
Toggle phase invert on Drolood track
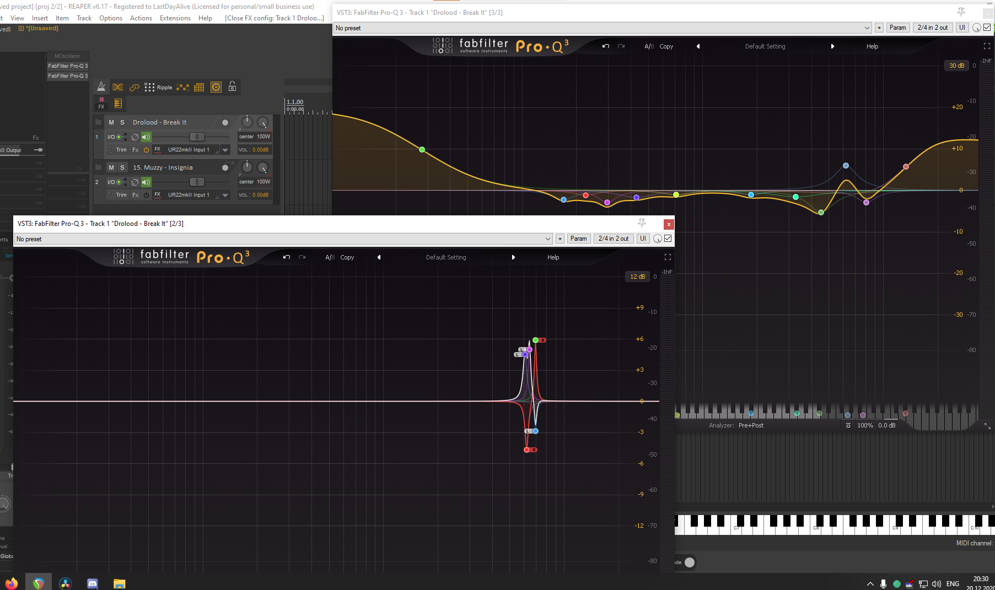[135, 137]
